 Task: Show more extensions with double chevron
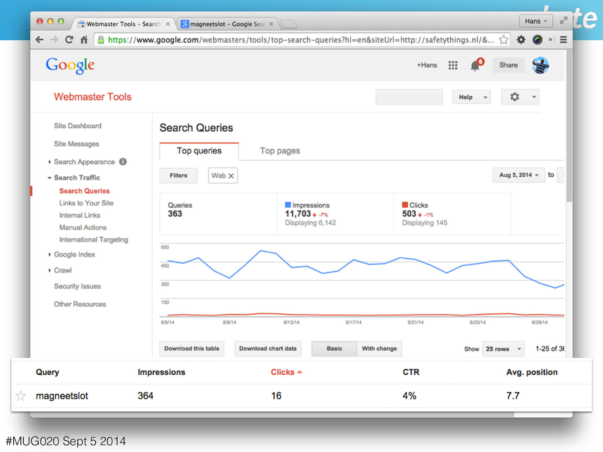[x=550, y=40]
